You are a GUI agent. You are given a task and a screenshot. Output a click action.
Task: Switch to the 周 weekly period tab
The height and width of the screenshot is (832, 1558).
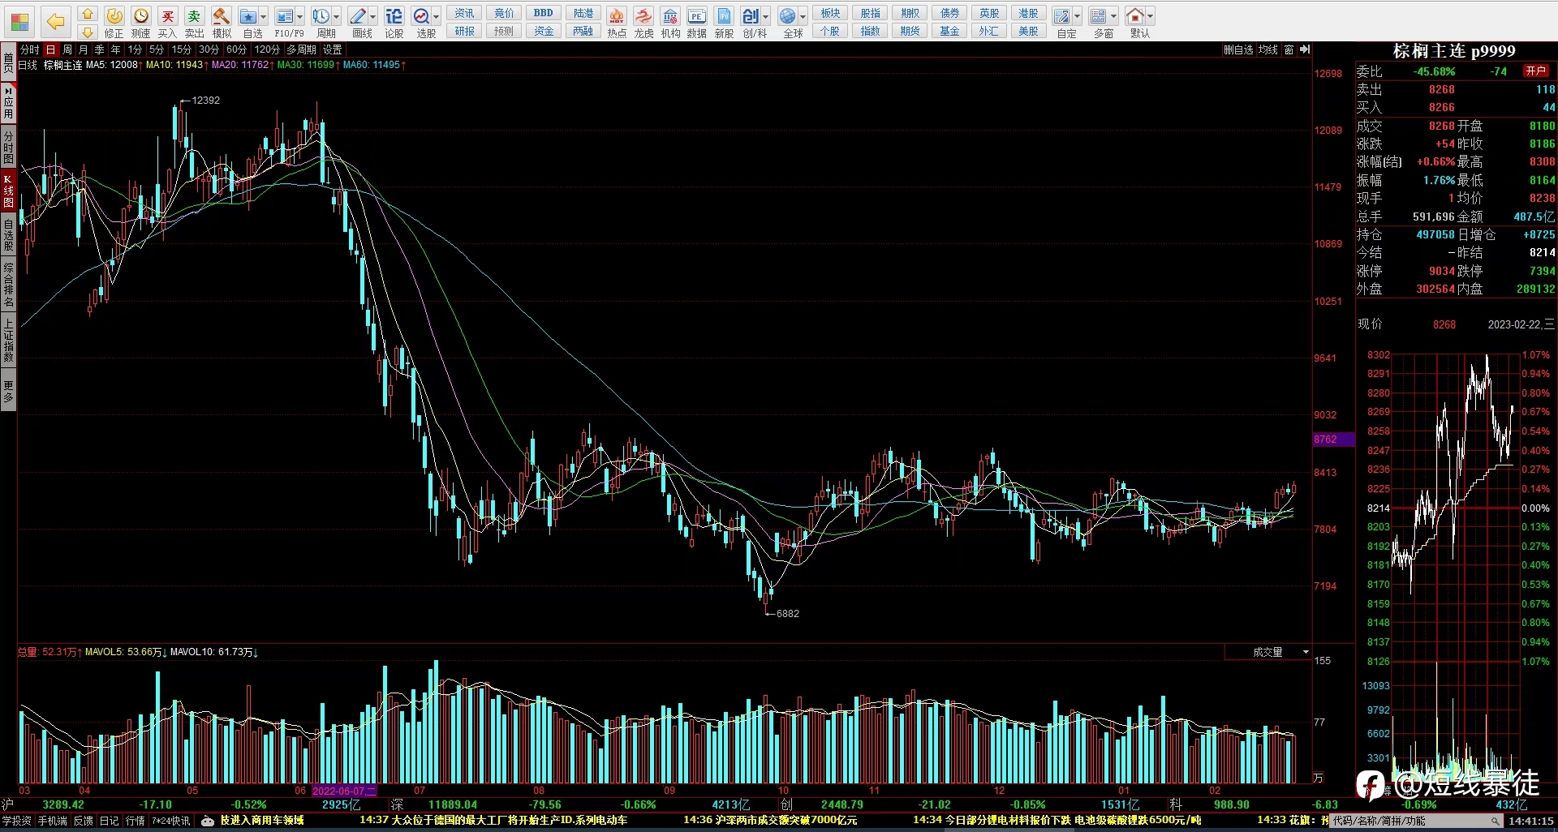coord(67,49)
